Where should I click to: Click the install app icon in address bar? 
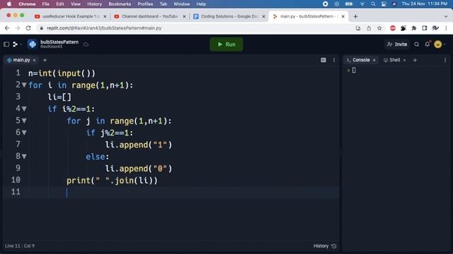click(x=358, y=28)
